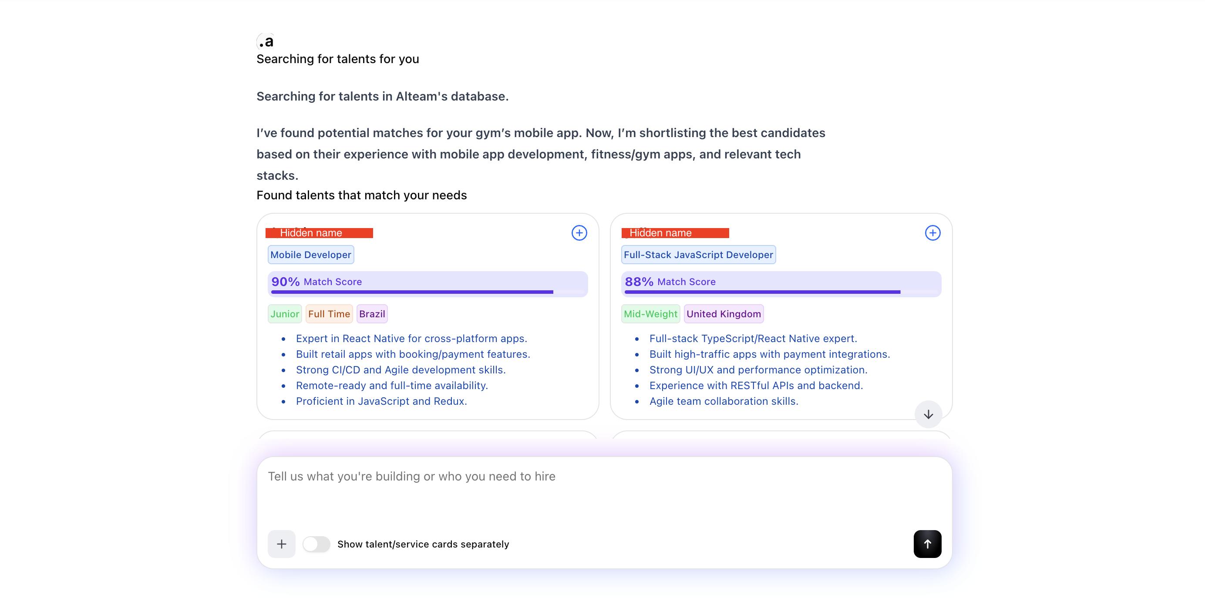The image size is (1205, 598).
Task: Click the 88% Match Score progress bar
Action: (781, 284)
